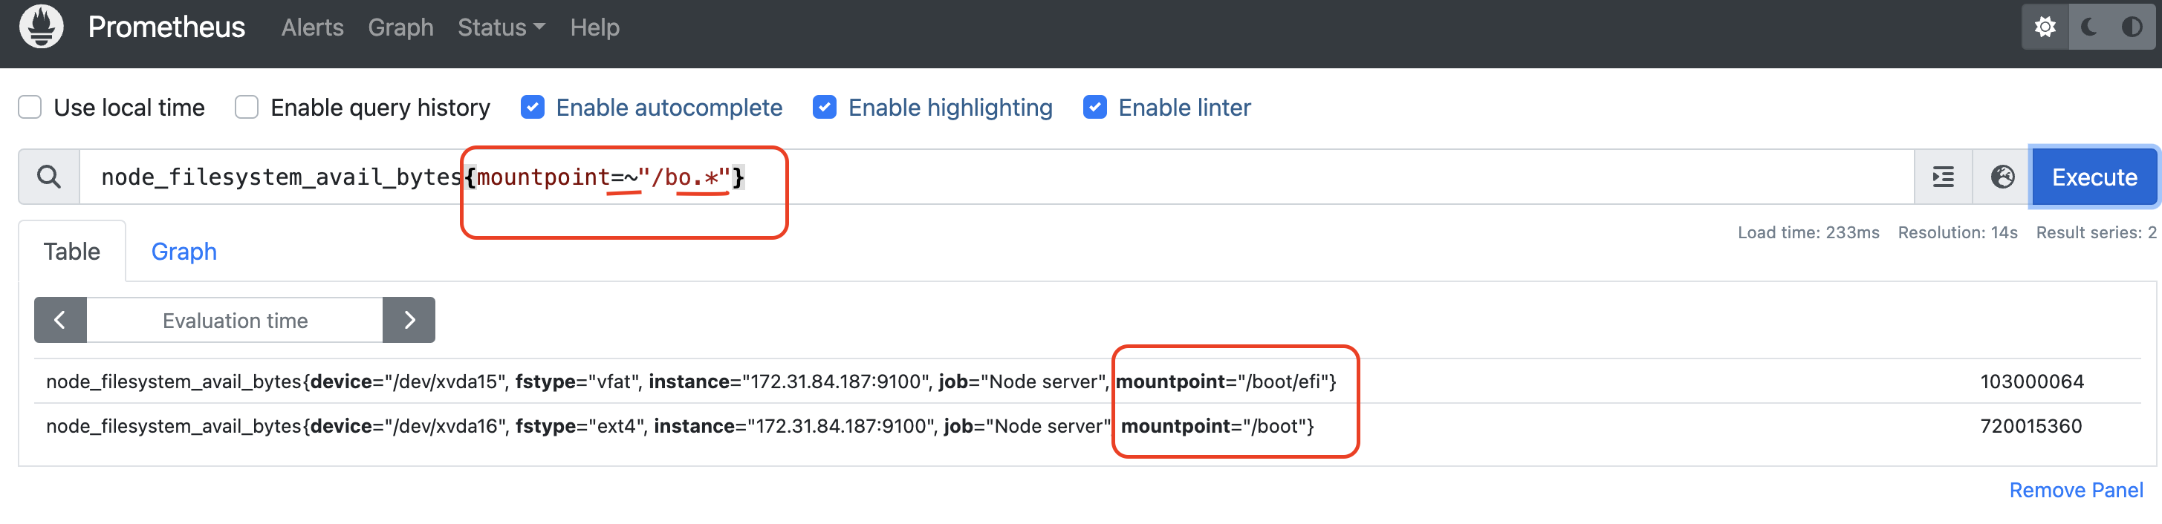The width and height of the screenshot is (2162, 524).
Task: Select the auto theme half-circle icon
Action: pyautogui.click(x=2132, y=27)
